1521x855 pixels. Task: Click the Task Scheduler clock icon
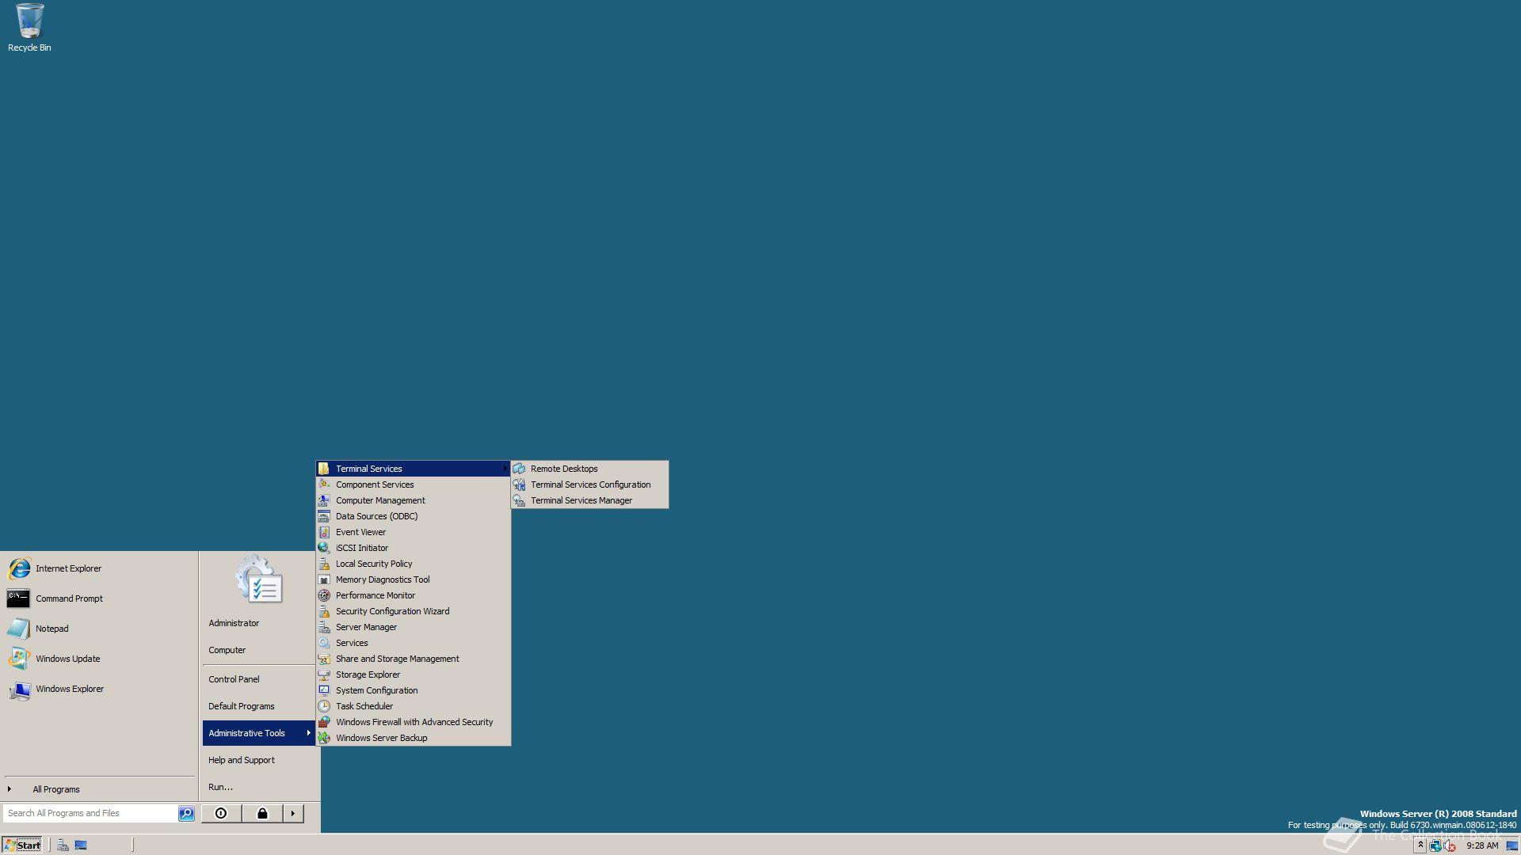324,706
